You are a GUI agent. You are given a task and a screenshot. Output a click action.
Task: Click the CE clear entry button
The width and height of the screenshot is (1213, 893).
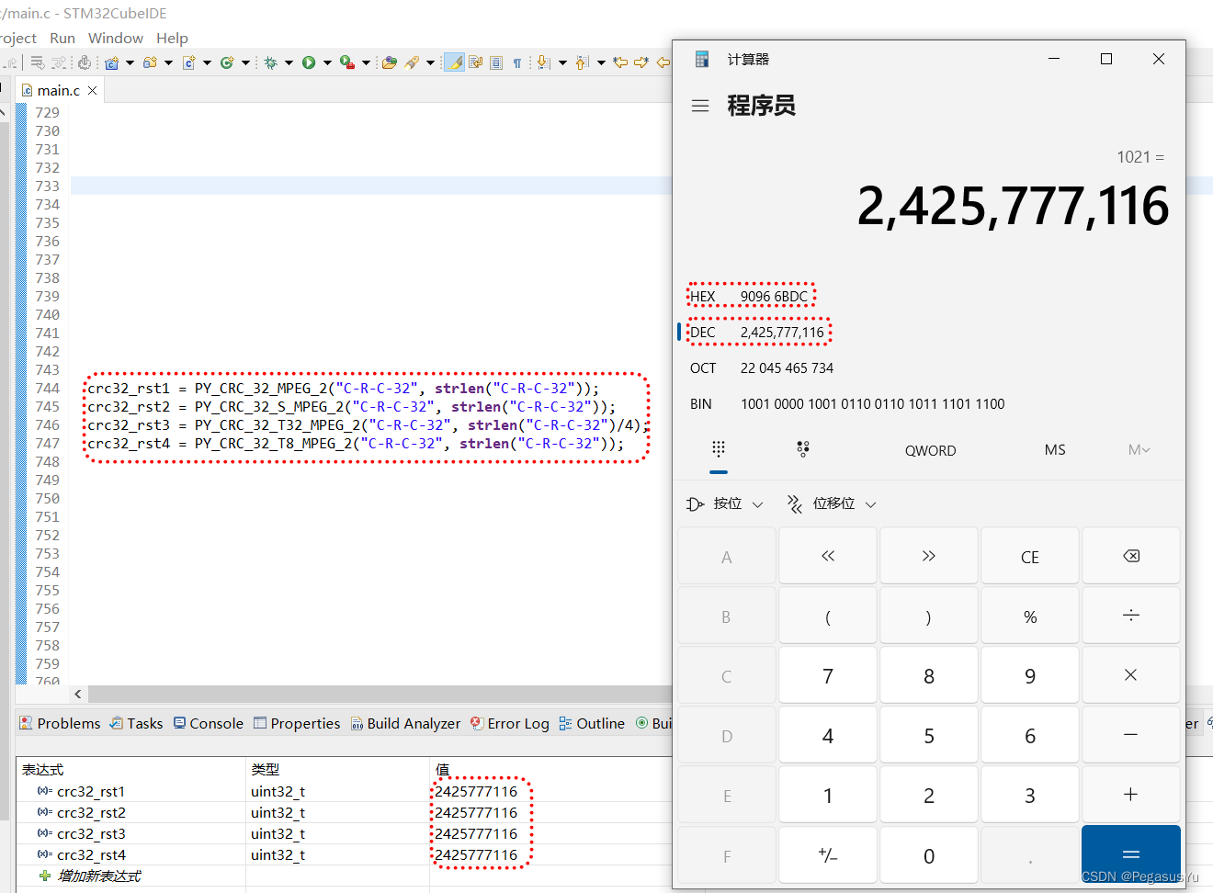[1030, 556]
